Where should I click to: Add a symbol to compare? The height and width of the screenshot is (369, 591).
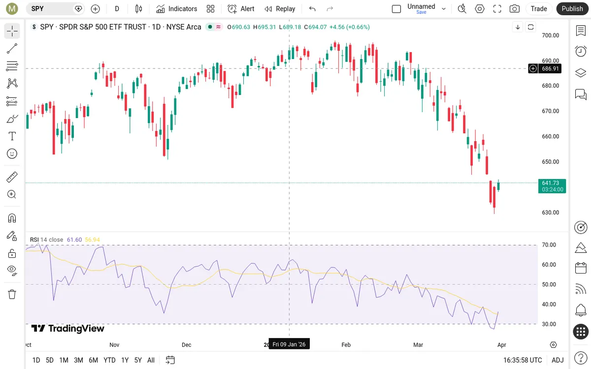pyautogui.click(x=96, y=9)
